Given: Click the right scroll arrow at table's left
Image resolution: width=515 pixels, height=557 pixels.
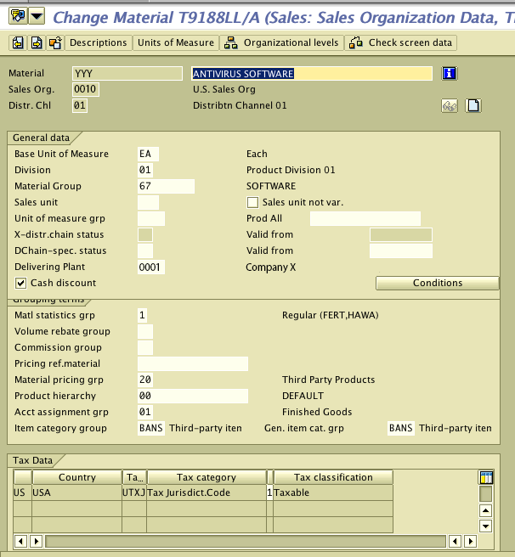Looking at the screenshot, I should pos(36,542).
